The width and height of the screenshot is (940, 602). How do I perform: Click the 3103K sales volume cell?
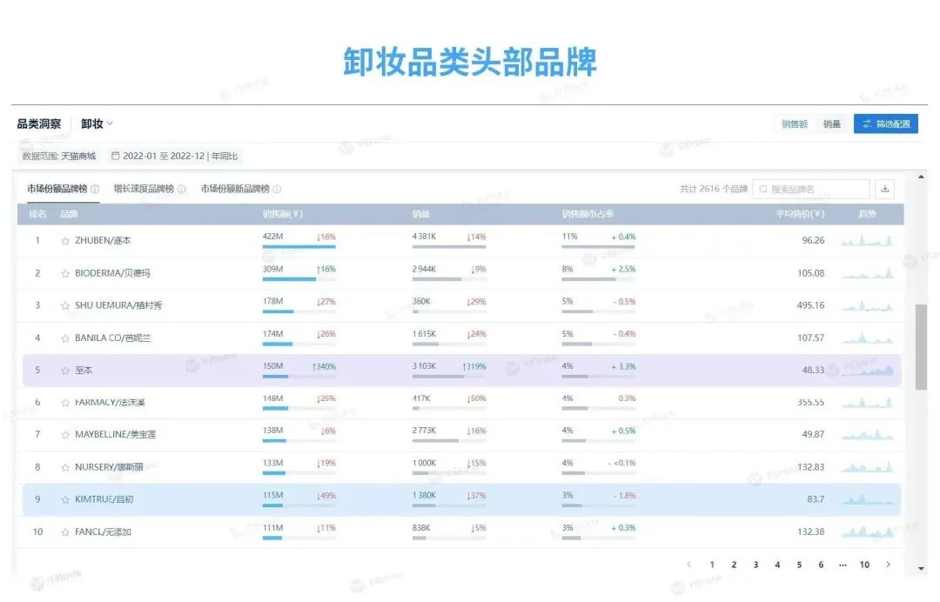point(424,366)
